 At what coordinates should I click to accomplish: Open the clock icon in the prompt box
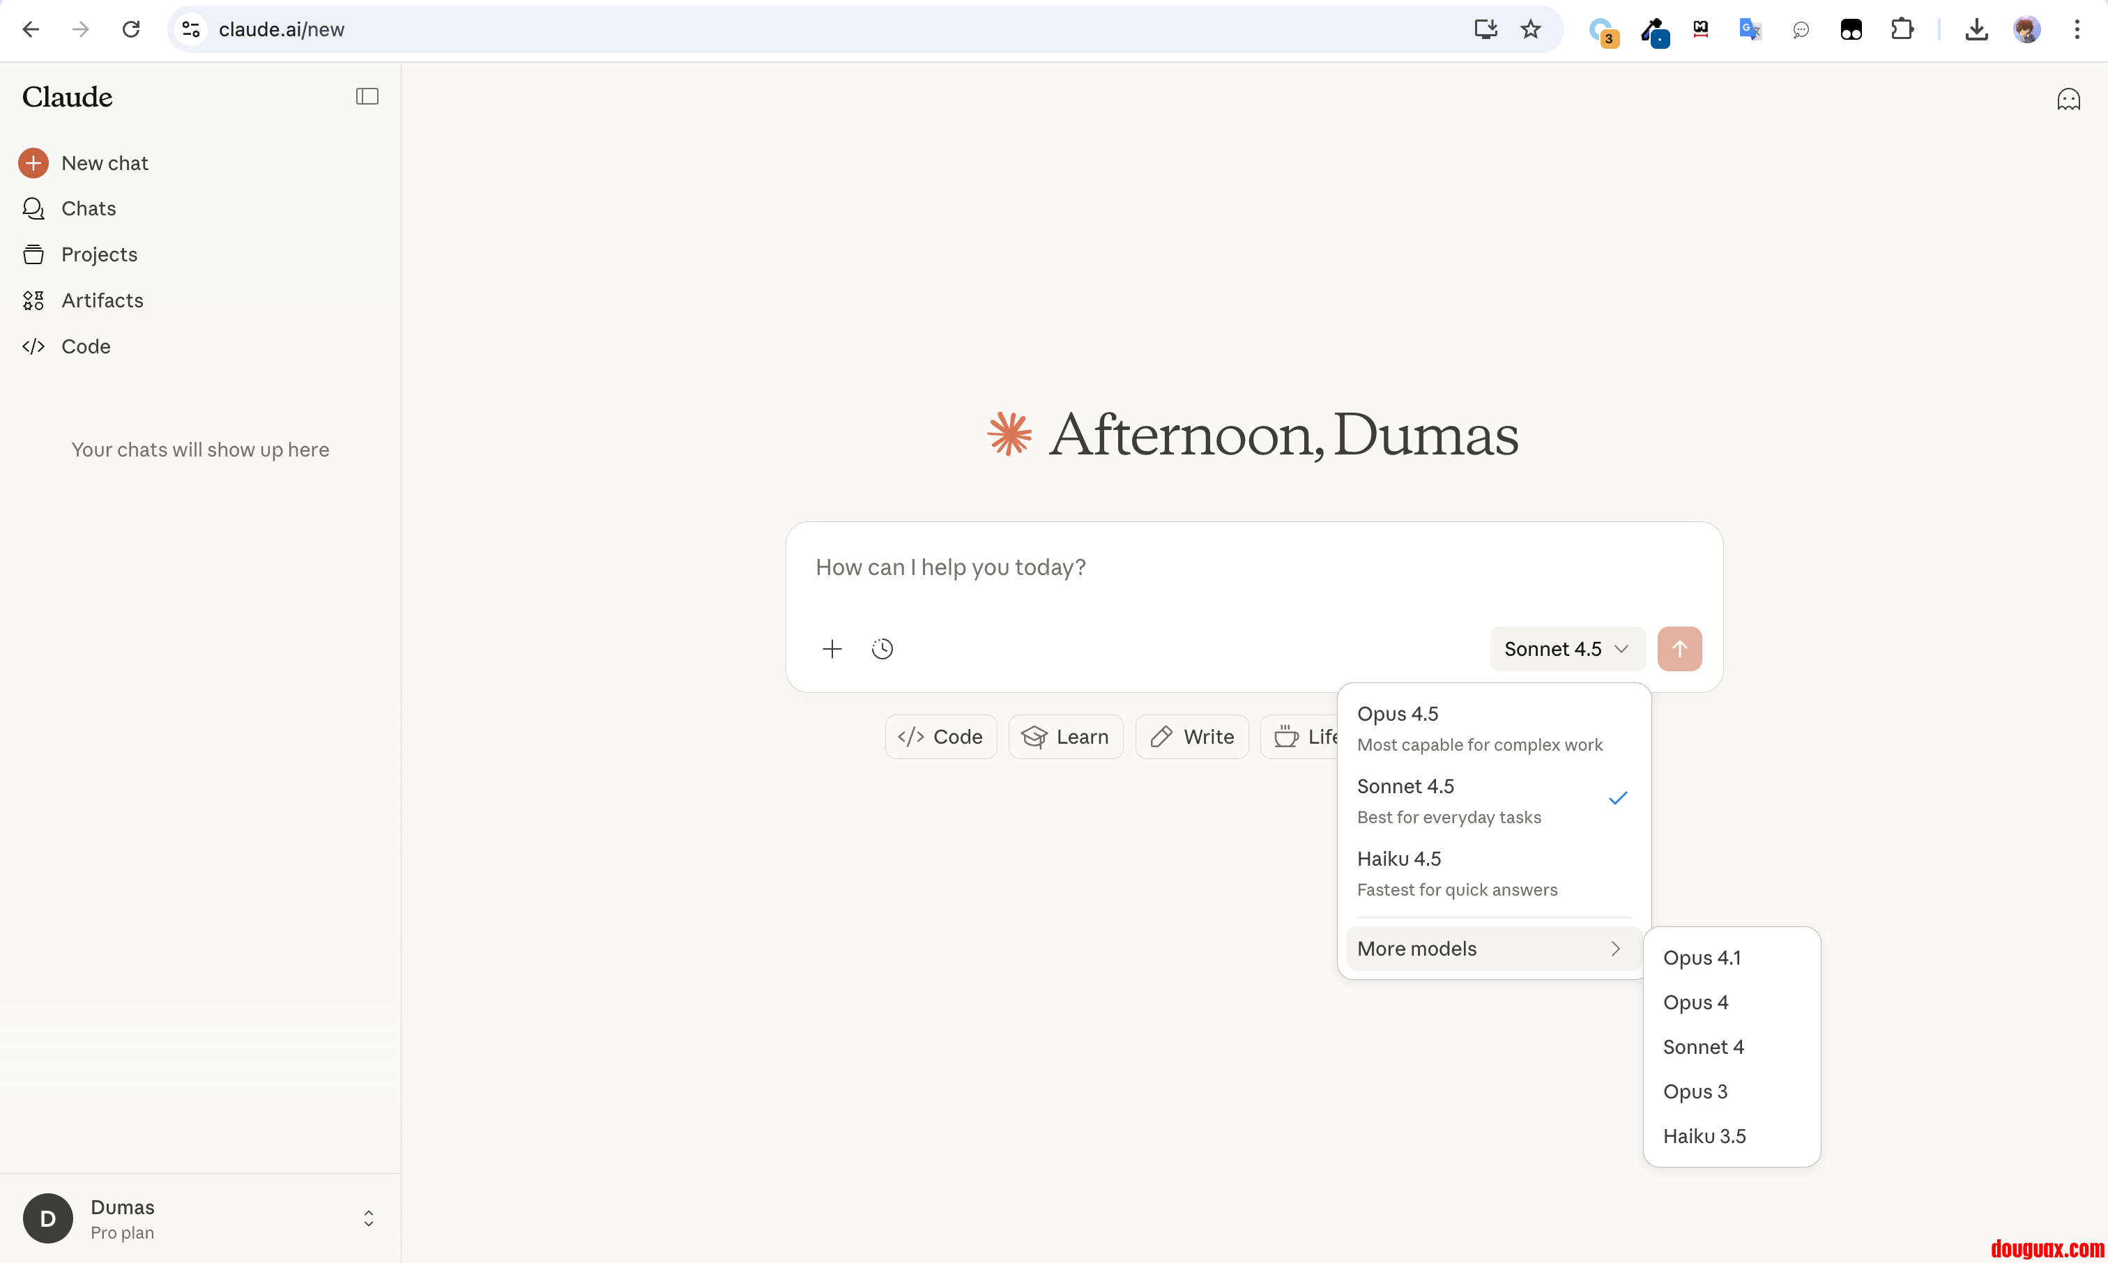click(x=883, y=648)
